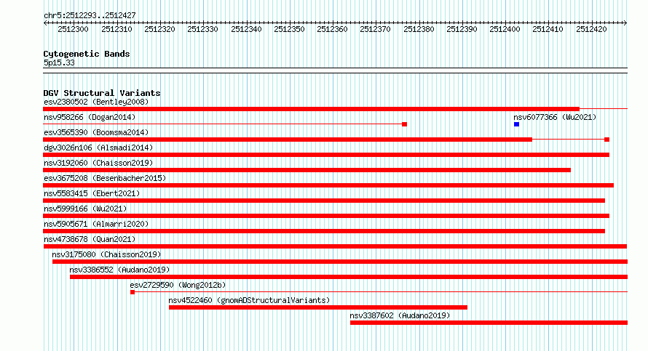Click ruler position 2512370
This screenshot has width=648, height=351.
pos(375,29)
